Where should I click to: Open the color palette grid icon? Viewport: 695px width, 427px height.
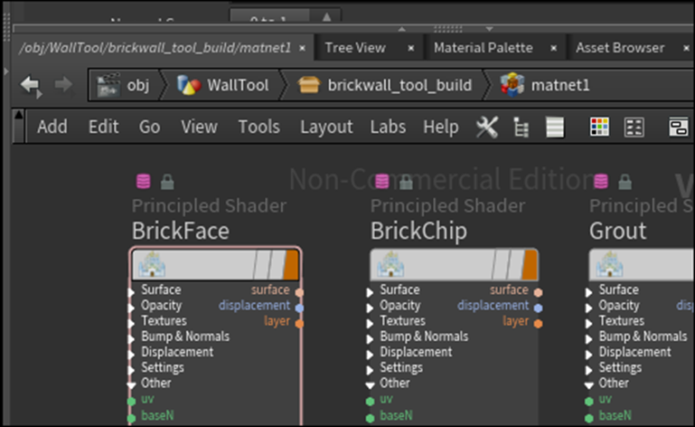coord(600,128)
